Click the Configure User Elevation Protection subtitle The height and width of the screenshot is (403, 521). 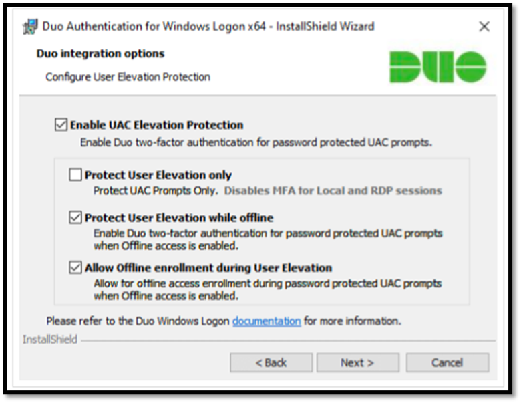[x=128, y=77]
